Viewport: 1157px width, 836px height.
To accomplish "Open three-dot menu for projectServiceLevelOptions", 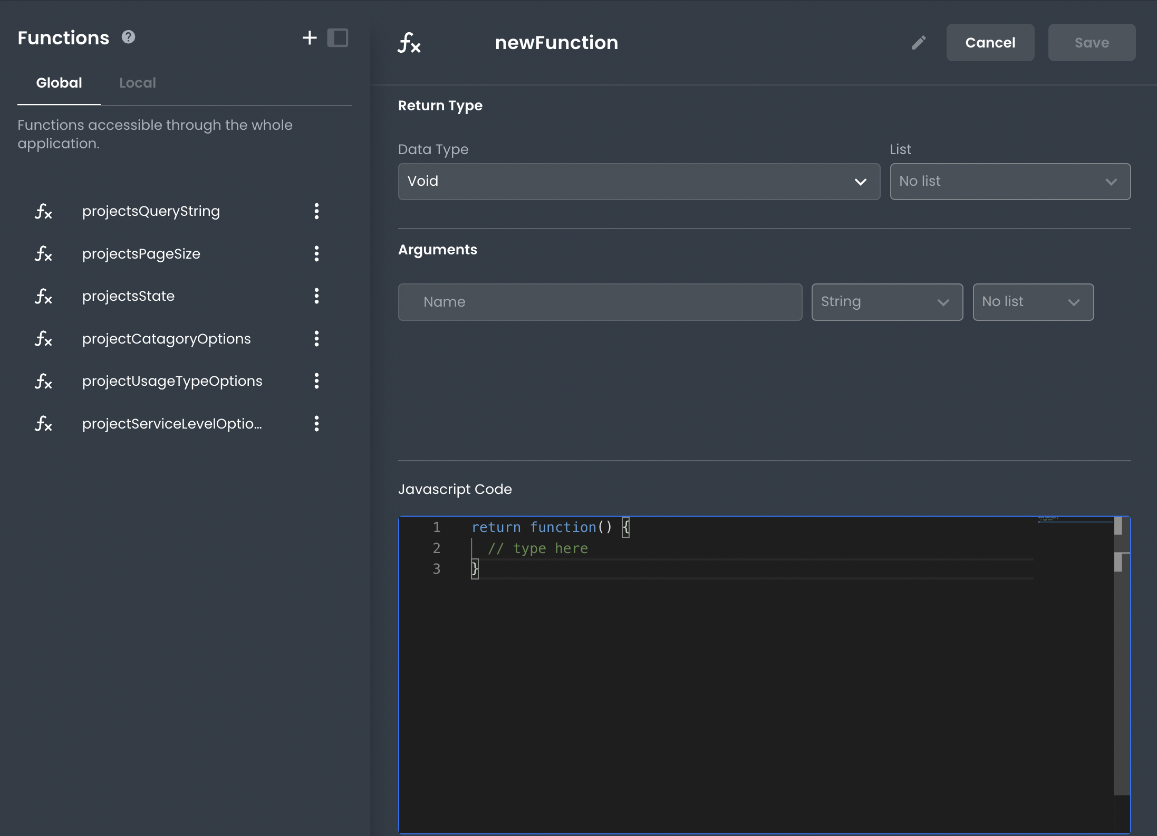I will 316,424.
